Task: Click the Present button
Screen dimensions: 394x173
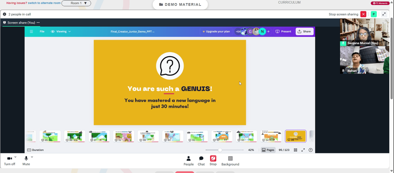Action: pos(283,31)
